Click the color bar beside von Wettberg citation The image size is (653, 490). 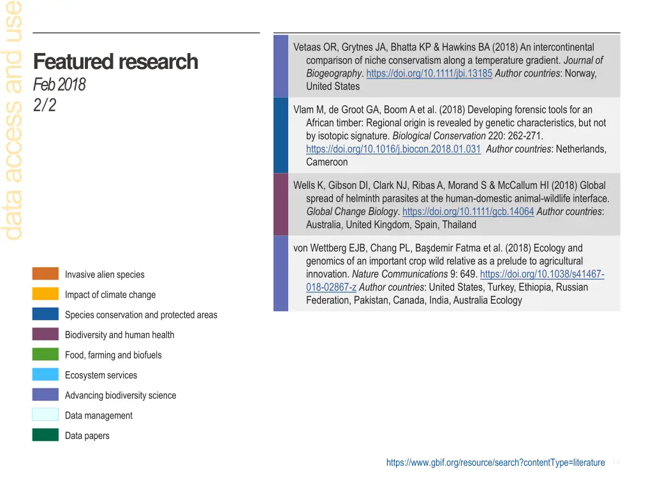tap(281, 274)
